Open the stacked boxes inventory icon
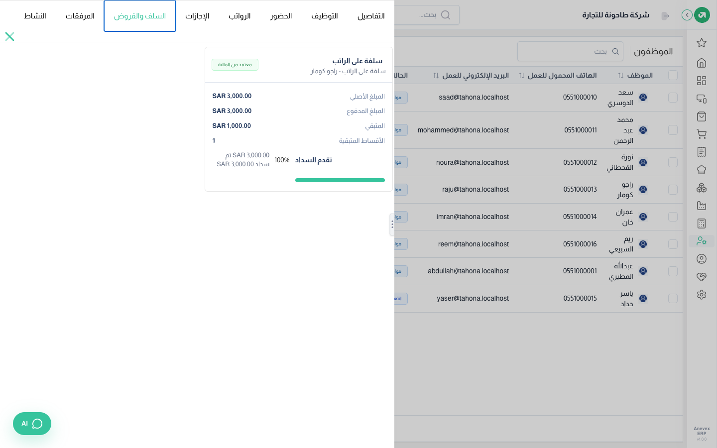 point(702,188)
